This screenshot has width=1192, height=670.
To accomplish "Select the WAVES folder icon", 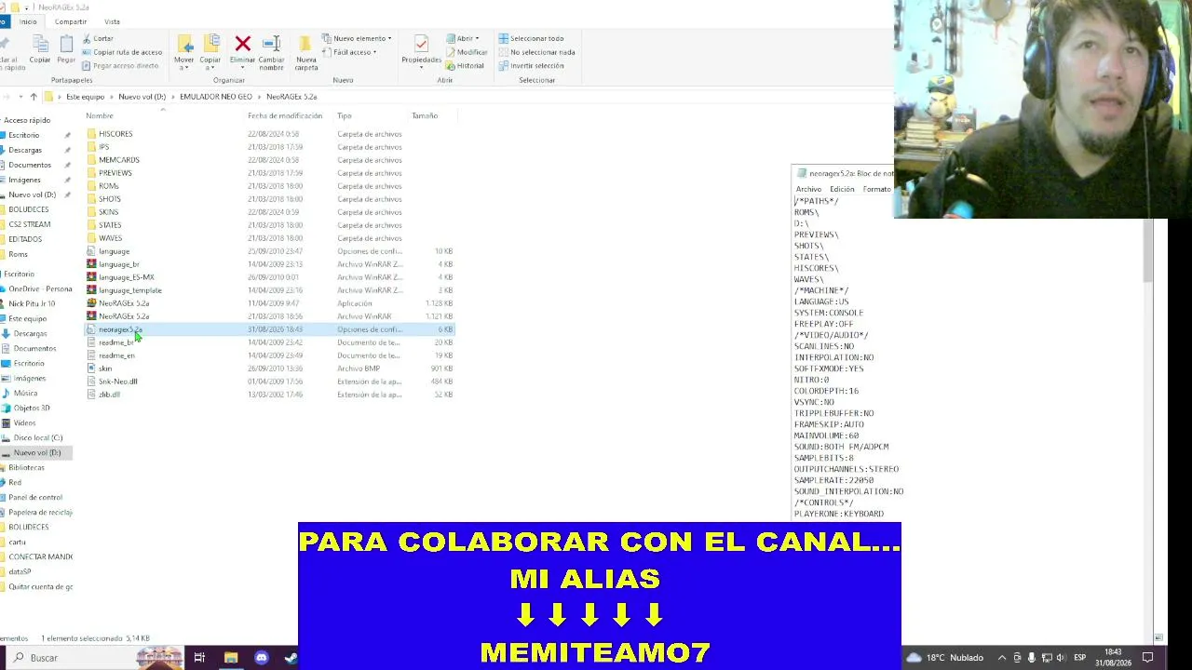I will pyautogui.click(x=91, y=238).
